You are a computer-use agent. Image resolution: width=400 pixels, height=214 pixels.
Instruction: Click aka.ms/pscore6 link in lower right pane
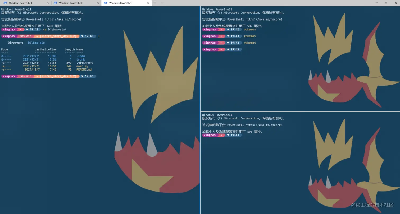coord(264,125)
